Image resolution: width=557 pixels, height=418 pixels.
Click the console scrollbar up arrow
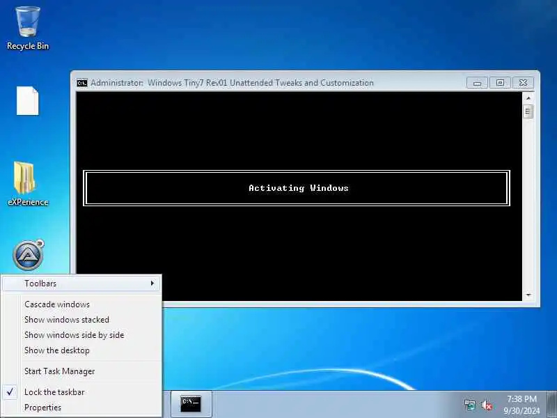528,98
